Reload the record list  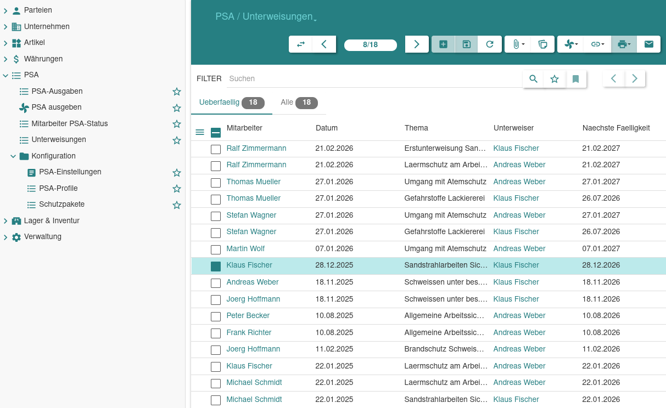pos(489,44)
